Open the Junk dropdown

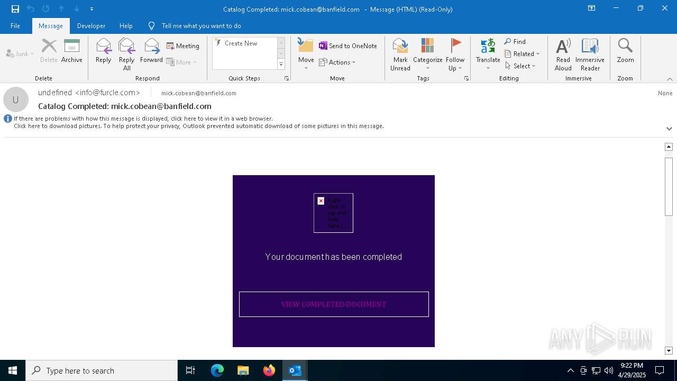20,53
